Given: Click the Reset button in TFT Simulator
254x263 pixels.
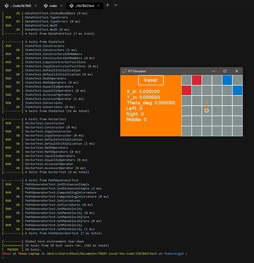Looking at the screenshot, I should (x=151, y=80).
